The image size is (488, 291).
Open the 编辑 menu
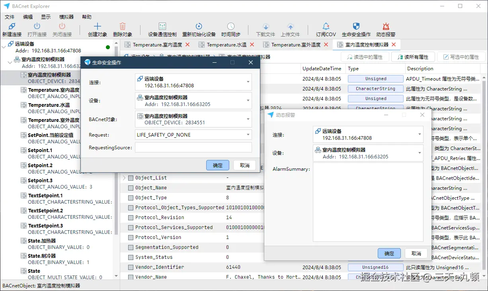(x=28, y=17)
